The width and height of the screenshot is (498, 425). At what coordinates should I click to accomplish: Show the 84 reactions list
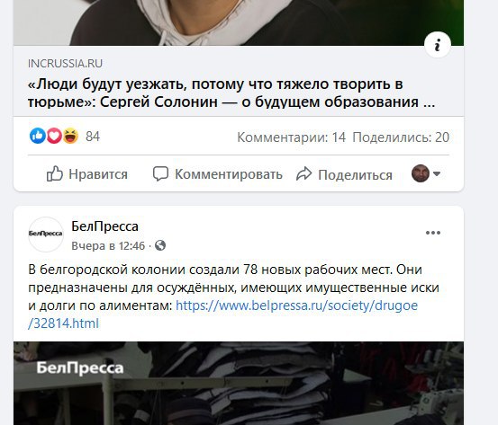coord(93,137)
